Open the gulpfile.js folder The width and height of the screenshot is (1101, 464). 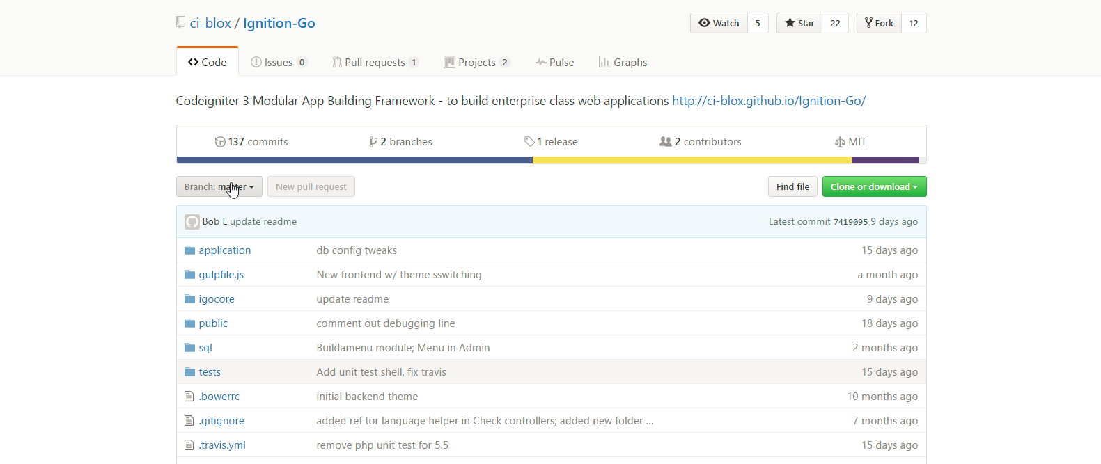[221, 275]
